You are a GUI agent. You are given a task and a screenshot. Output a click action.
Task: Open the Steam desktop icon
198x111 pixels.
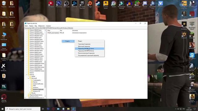point(98,4)
